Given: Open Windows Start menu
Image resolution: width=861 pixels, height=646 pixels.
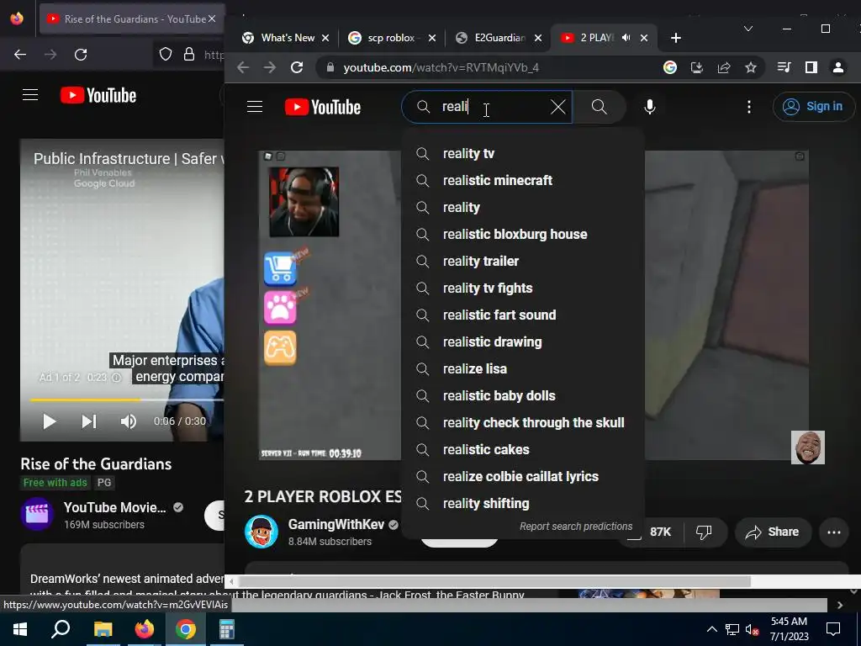Looking at the screenshot, I should tap(20, 629).
